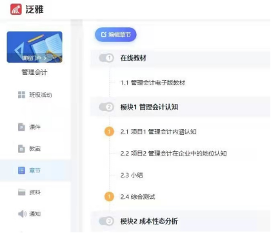Click the 课件 file icon
271x233 pixels.
[x=21, y=127]
